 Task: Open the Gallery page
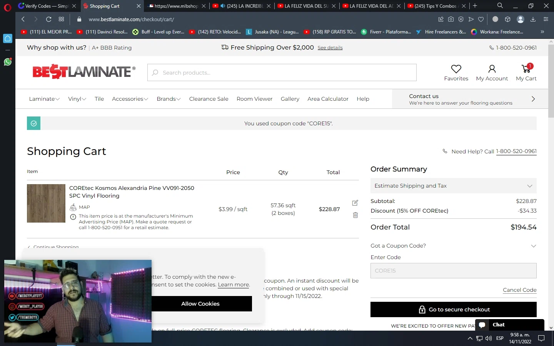290,99
